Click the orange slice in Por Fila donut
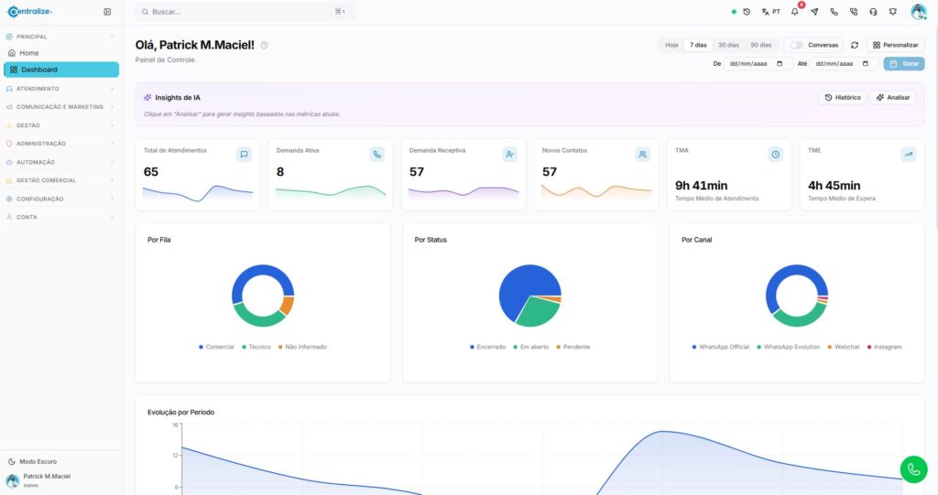The height and width of the screenshot is (495, 938). tap(287, 306)
